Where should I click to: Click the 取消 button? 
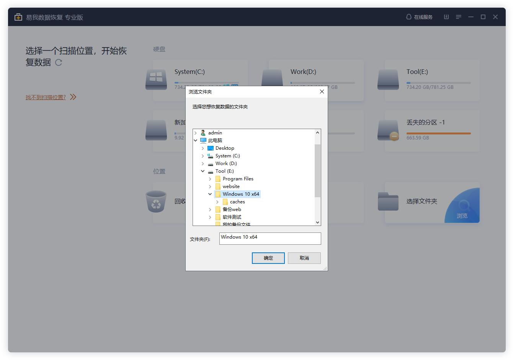coord(304,258)
